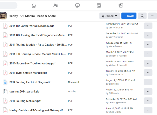Open the Watch video icon

click(x=77, y=5)
